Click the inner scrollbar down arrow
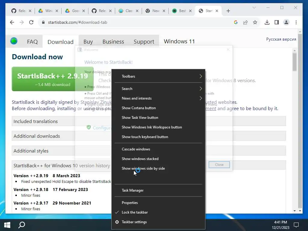The height and width of the screenshot is (231, 308). coord(294,211)
